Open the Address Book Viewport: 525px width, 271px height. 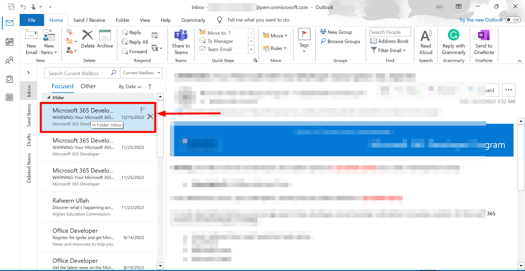[x=389, y=41]
